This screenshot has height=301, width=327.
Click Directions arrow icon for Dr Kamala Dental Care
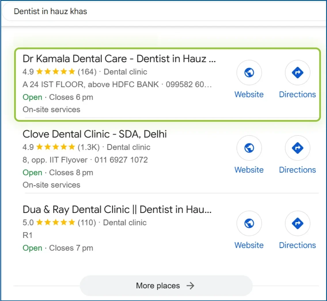coord(297,73)
